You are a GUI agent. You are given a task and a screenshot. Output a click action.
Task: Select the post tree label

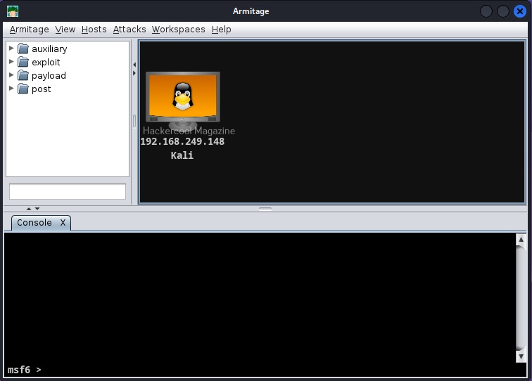coord(42,89)
